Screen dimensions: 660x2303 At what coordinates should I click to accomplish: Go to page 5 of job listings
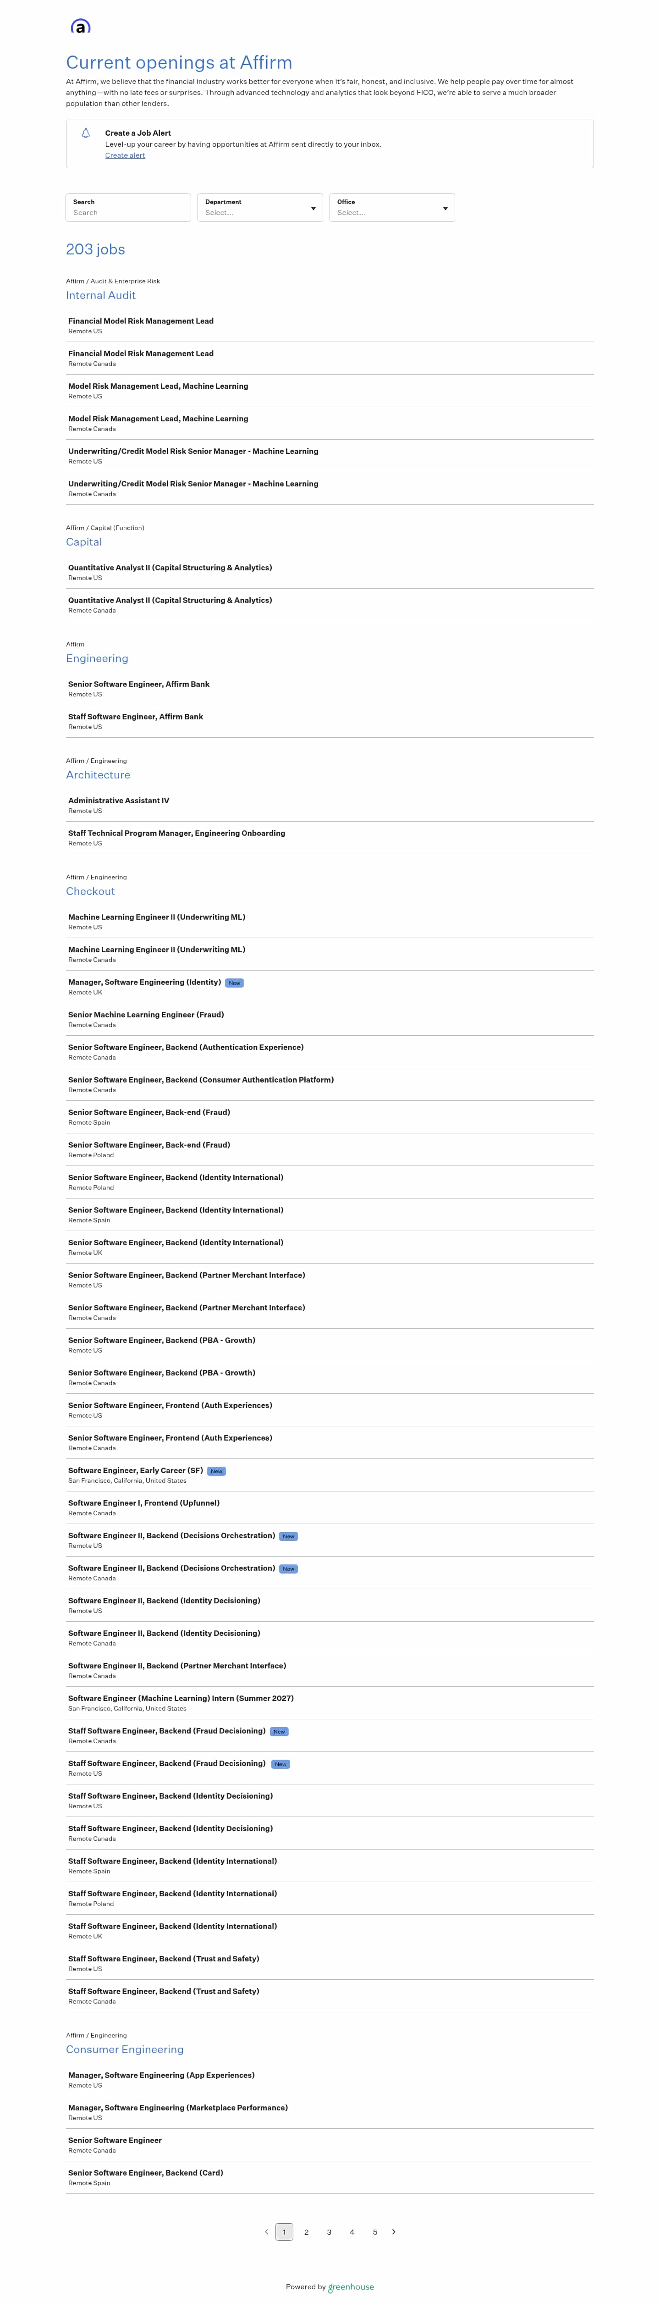pos(375,2231)
